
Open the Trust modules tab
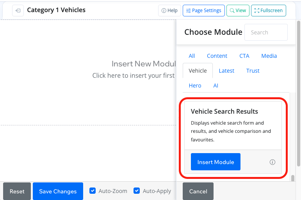click(x=253, y=71)
